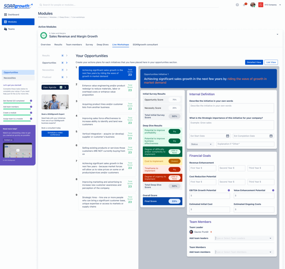
Task: Enable Detailed View
Action: click(254, 62)
